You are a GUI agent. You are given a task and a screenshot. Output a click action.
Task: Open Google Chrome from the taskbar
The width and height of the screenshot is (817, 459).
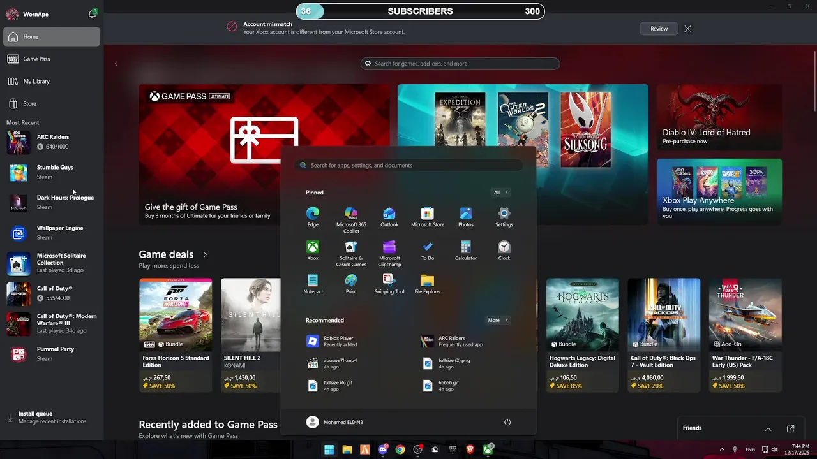400,449
